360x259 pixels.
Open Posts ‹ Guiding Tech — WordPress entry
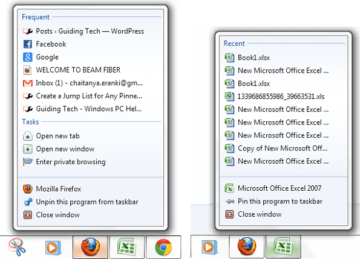tap(90, 31)
